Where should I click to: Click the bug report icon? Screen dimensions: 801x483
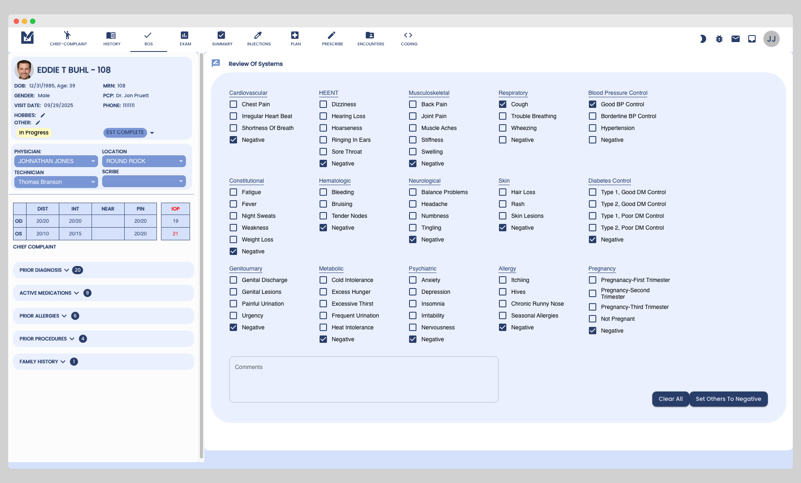[719, 39]
